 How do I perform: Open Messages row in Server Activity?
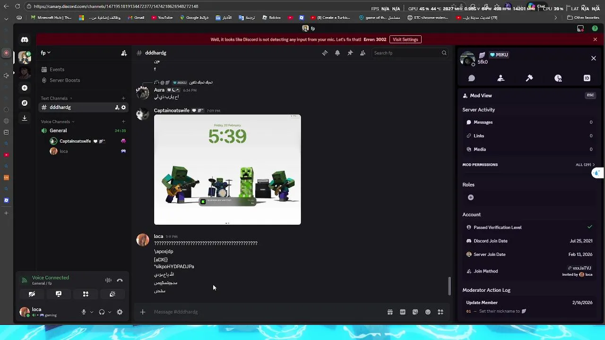click(529, 122)
